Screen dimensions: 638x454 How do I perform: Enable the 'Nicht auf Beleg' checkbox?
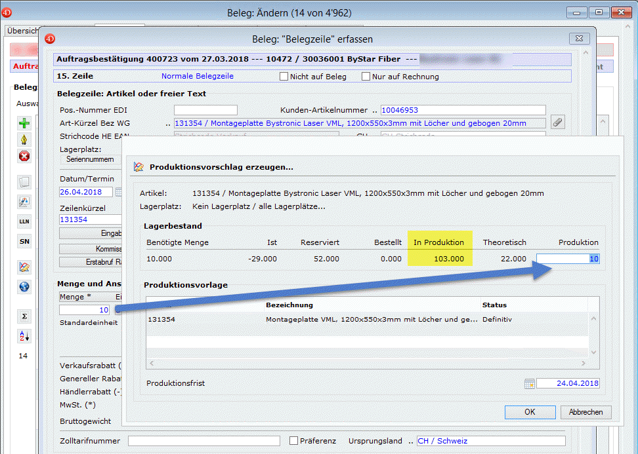pyautogui.click(x=284, y=77)
